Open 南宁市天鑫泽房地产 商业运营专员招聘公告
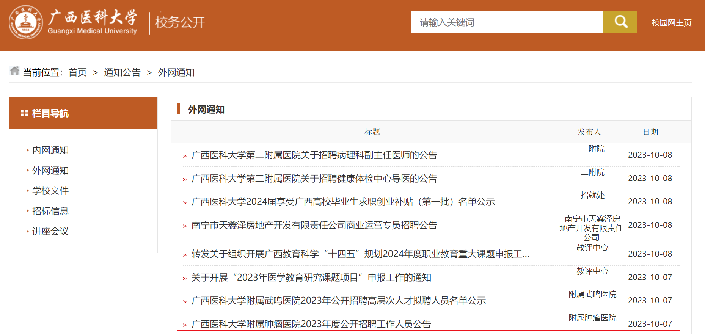This screenshot has height=334, width=705. click(314, 225)
